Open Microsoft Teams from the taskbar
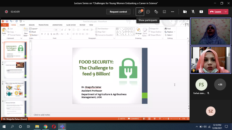 tap(62, 126)
